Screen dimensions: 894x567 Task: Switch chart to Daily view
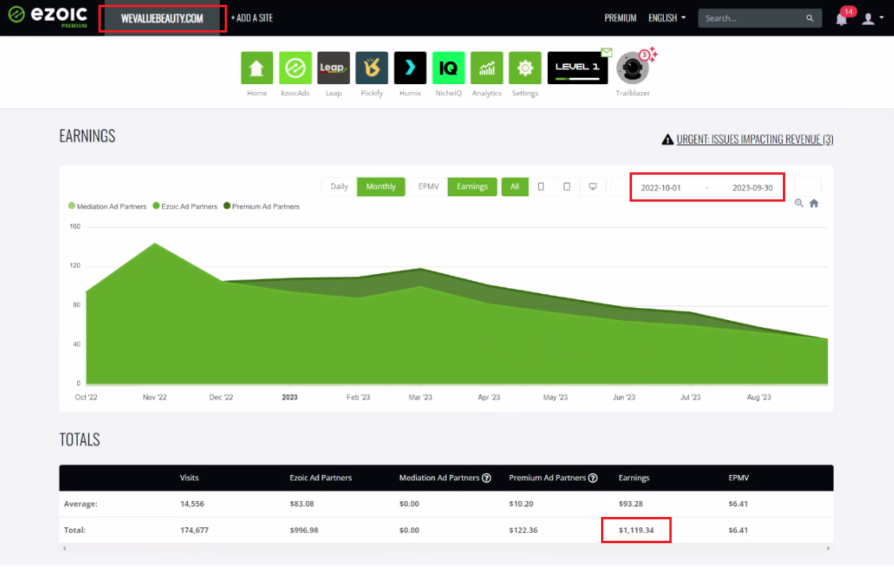click(339, 187)
